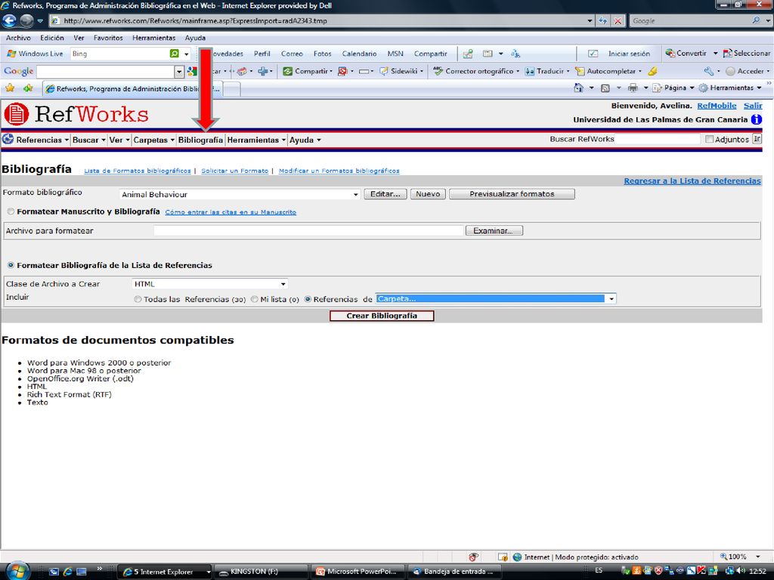Click the Google toolbar wrench settings icon
The image size is (774, 580).
[709, 71]
